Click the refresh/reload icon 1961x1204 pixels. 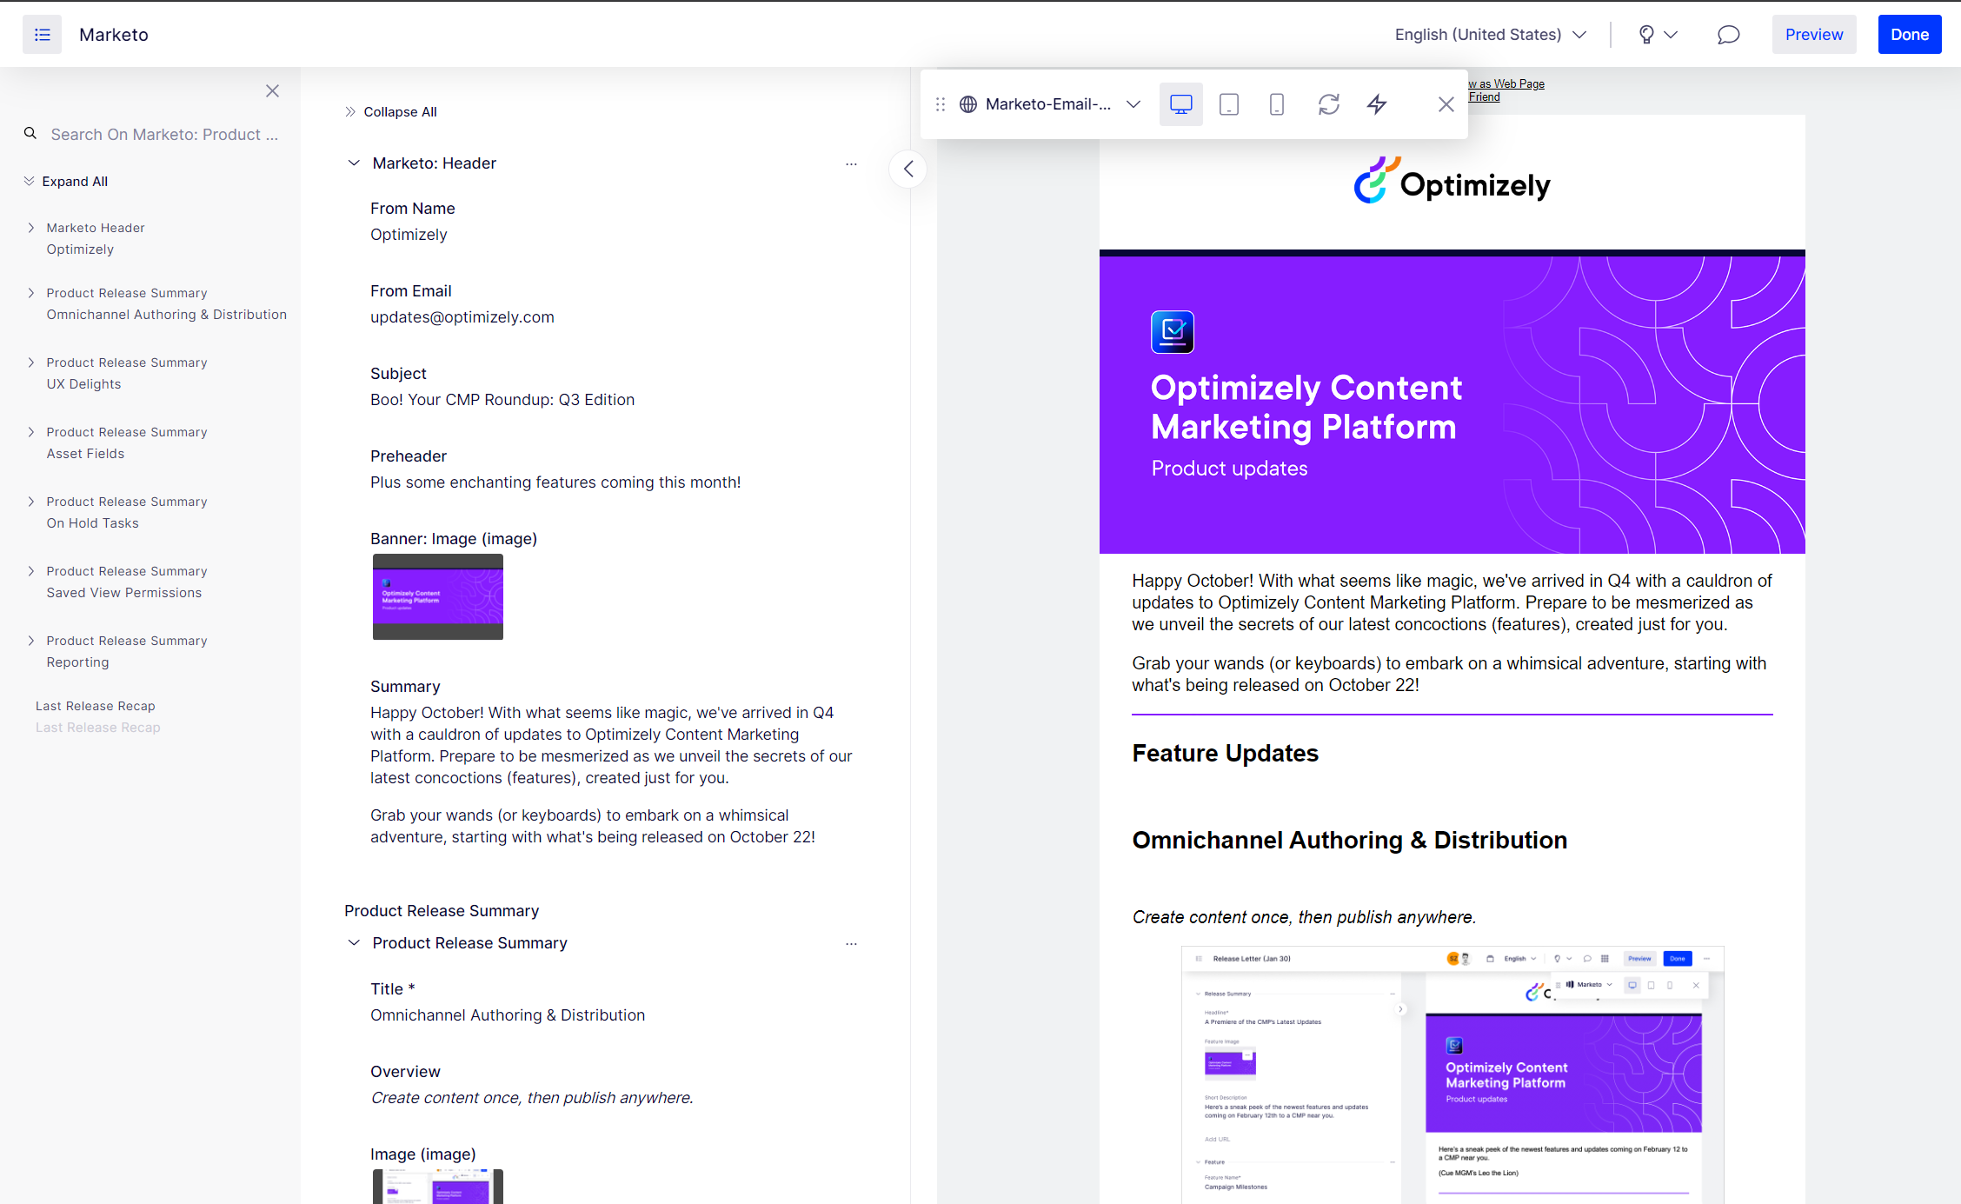click(x=1326, y=103)
